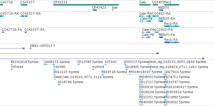The image size is (214, 106).
Task: Select the SD18746.5prime EST glyph
Action: coord(59,85)
